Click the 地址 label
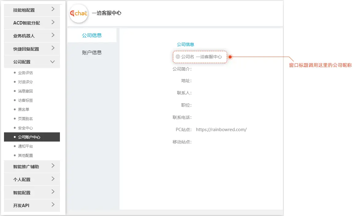The width and height of the screenshot is (361, 216). (186, 81)
